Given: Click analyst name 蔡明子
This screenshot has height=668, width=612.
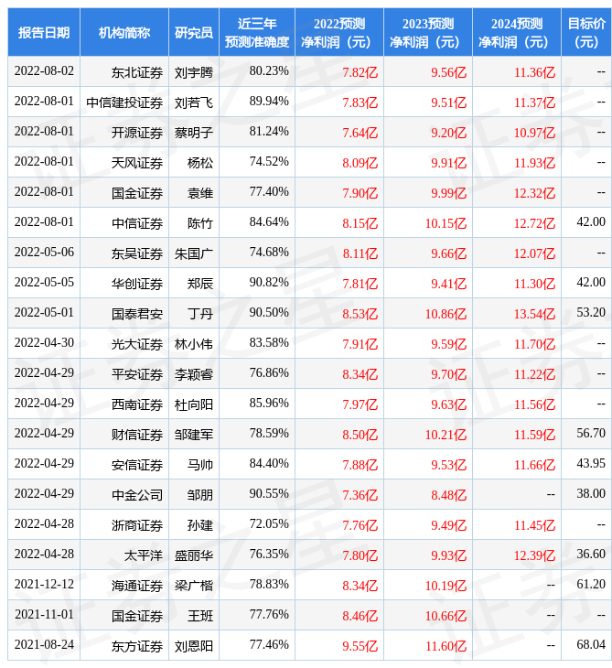Looking at the screenshot, I should click(193, 133).
